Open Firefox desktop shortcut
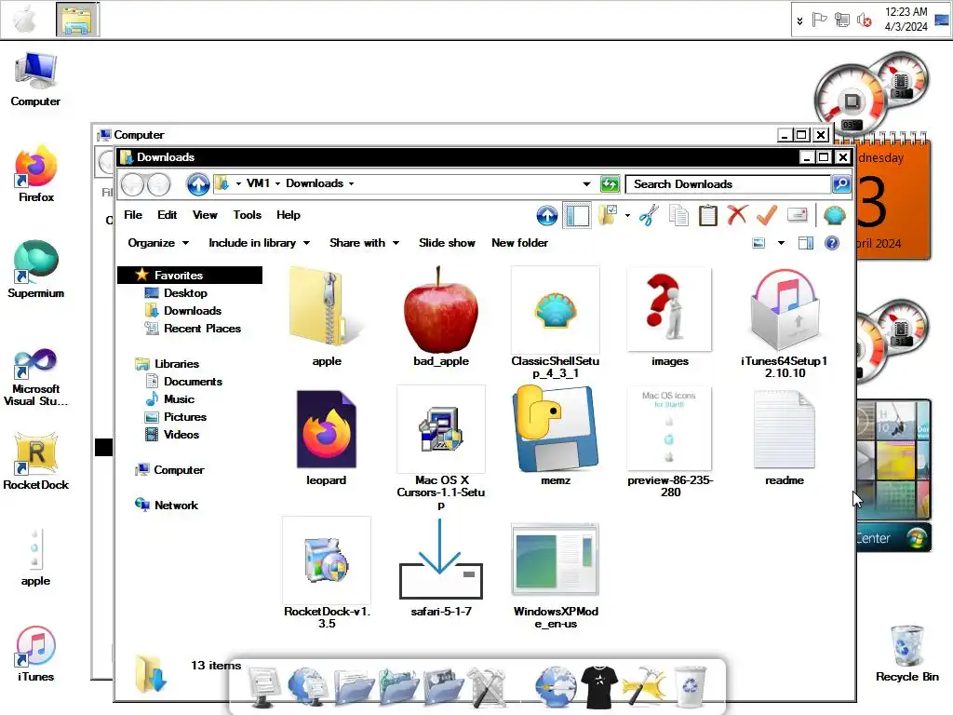 click(x=36, y=174)
